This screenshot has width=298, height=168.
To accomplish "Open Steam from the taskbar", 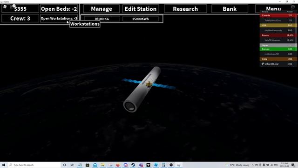I will pyautogui.click(x=133, y=165).
